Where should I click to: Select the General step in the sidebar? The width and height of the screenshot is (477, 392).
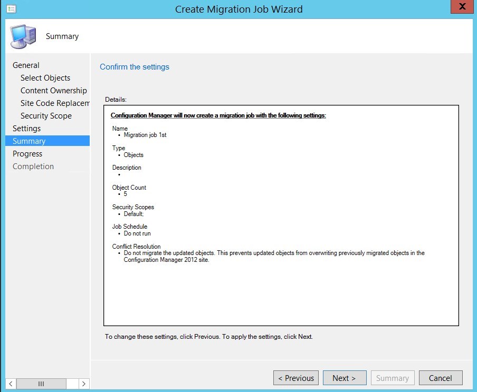tap(26, 65)
